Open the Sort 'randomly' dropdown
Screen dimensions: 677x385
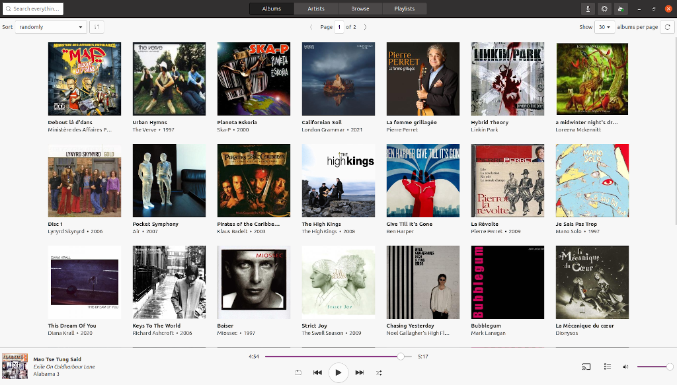pyautogui.click(x=51, y=26)
